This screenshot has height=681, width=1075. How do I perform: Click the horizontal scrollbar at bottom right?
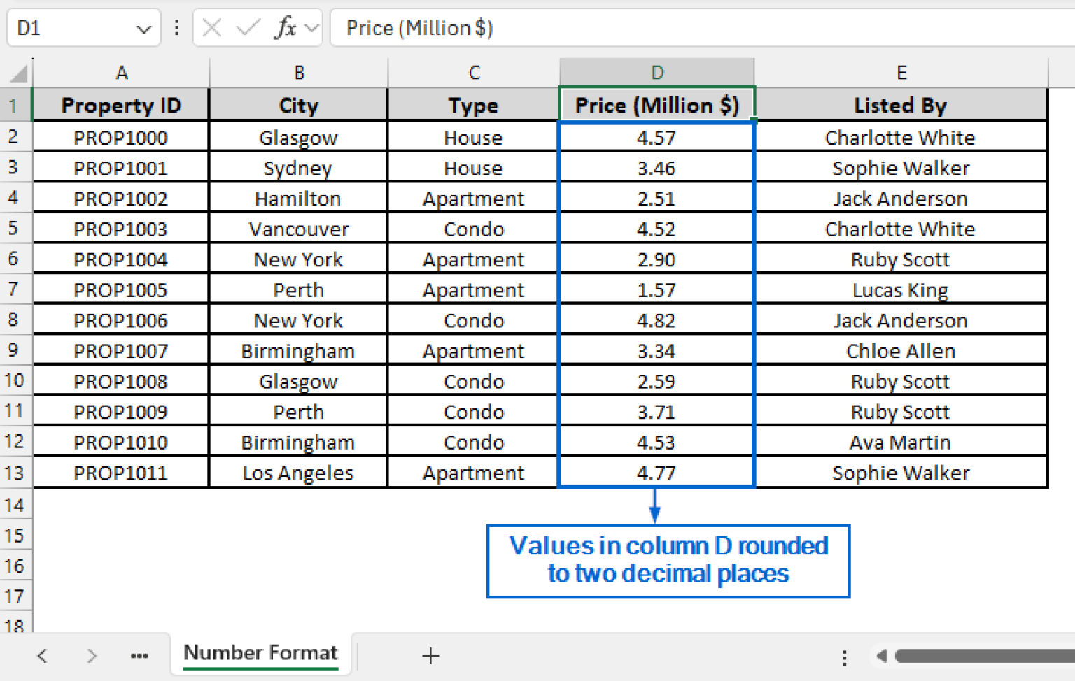(x=980, y=656)
